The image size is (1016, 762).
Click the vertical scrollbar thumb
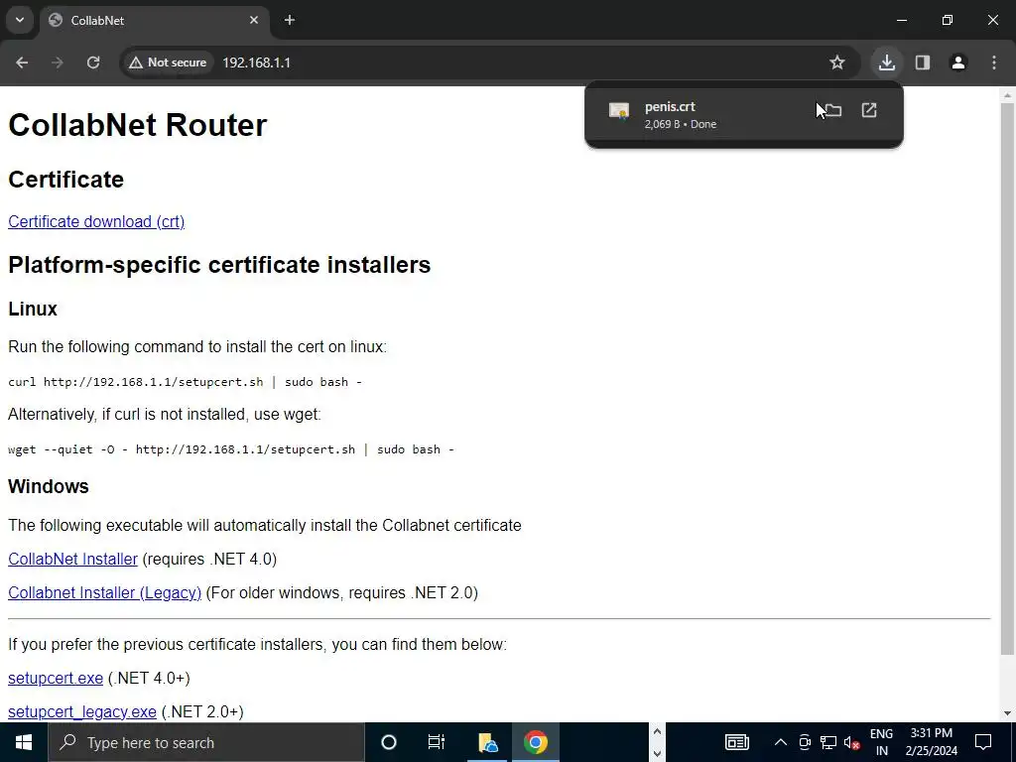(x=1007, y=378)
